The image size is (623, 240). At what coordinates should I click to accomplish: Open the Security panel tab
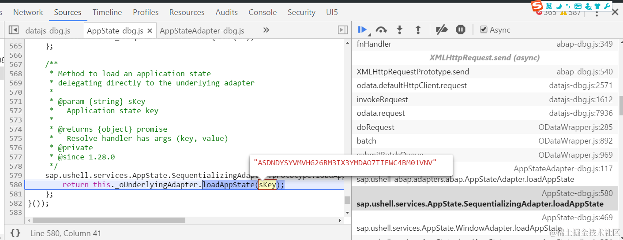click(x=301, y=12)
